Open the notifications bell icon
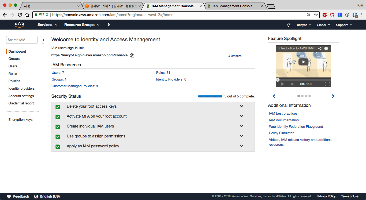Image resolution: width=366 pixels, height=200 pixels. [289, 25]
